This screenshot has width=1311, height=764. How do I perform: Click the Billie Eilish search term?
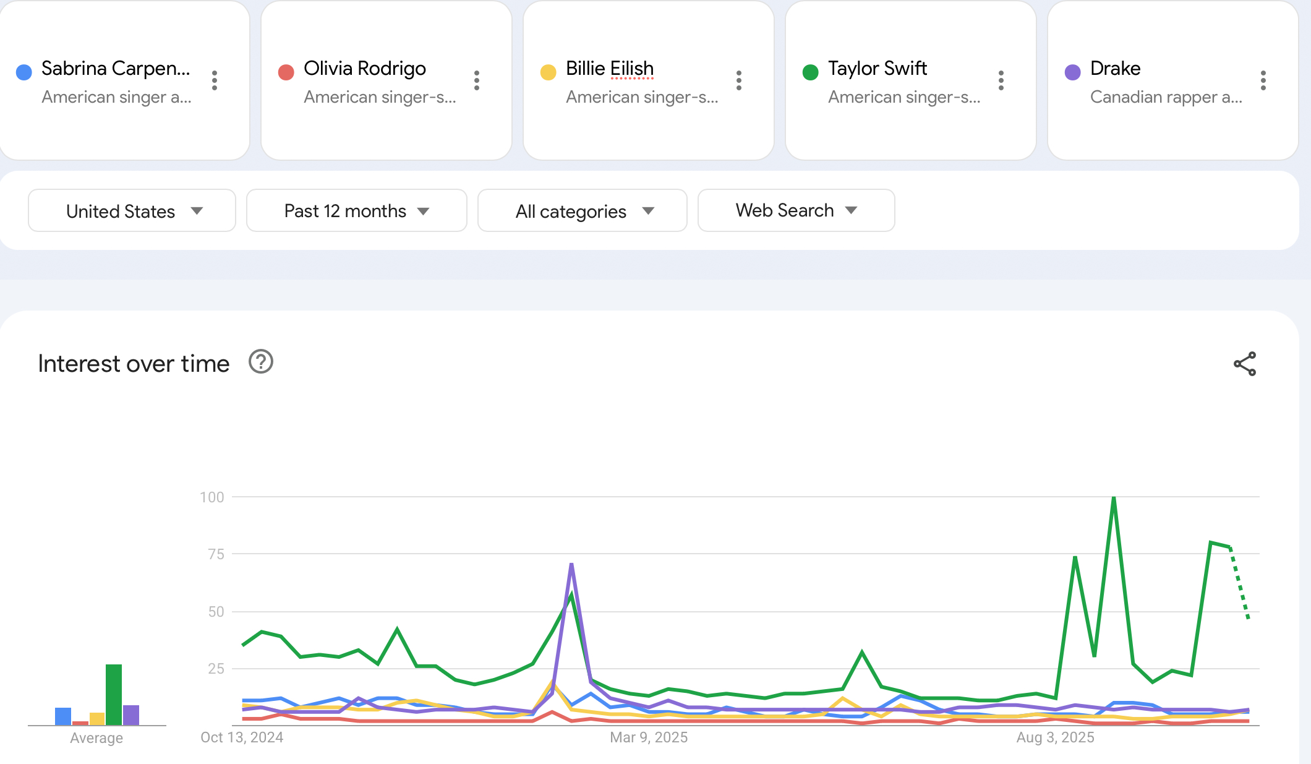tap(609, 68)
